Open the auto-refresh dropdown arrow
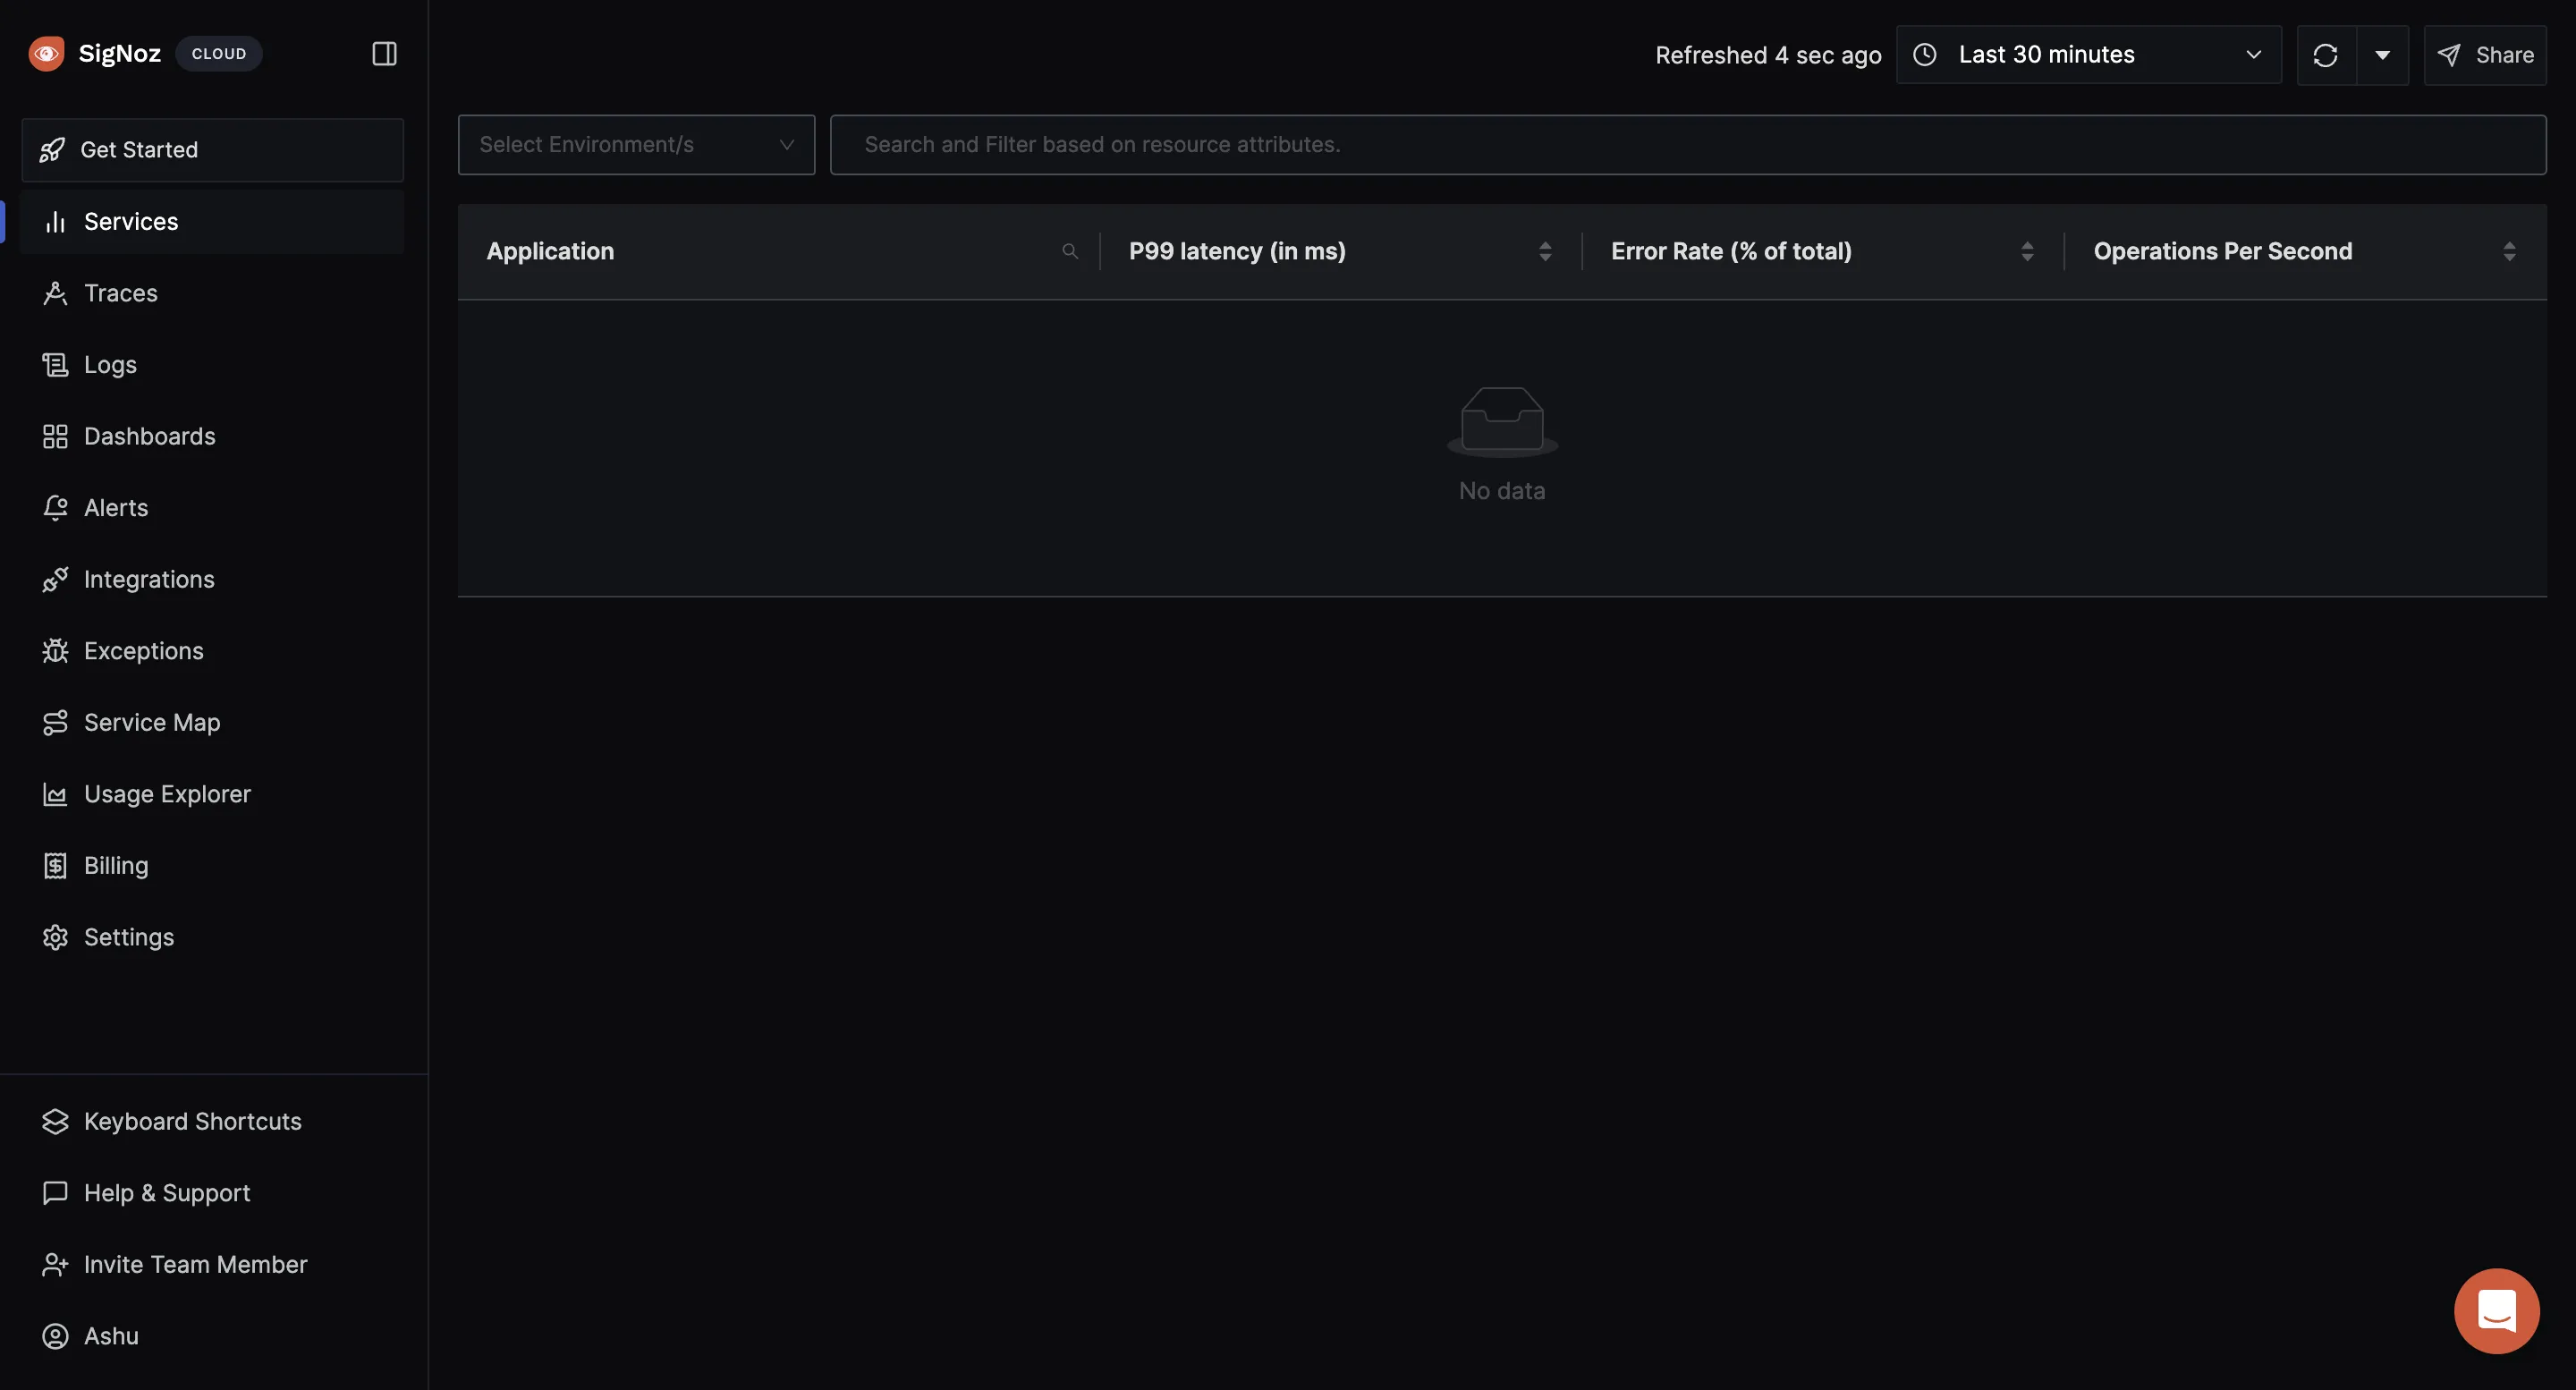 click(2382, 55)
